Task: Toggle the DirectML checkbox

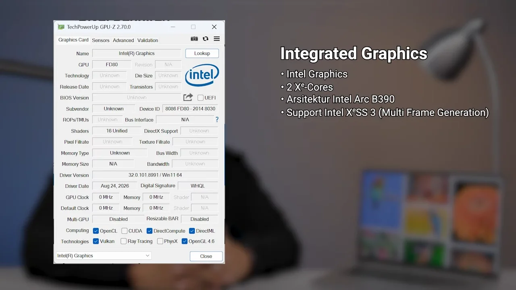Action: click(192, 231)
